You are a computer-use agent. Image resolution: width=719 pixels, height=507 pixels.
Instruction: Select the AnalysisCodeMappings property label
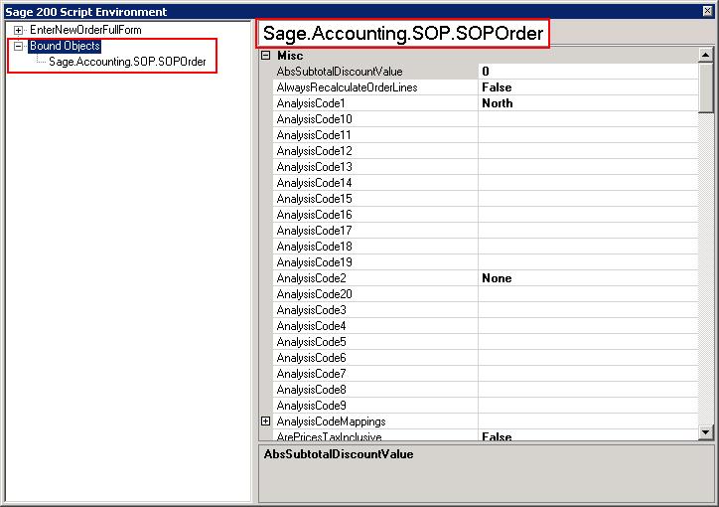[x=331, y=422]
